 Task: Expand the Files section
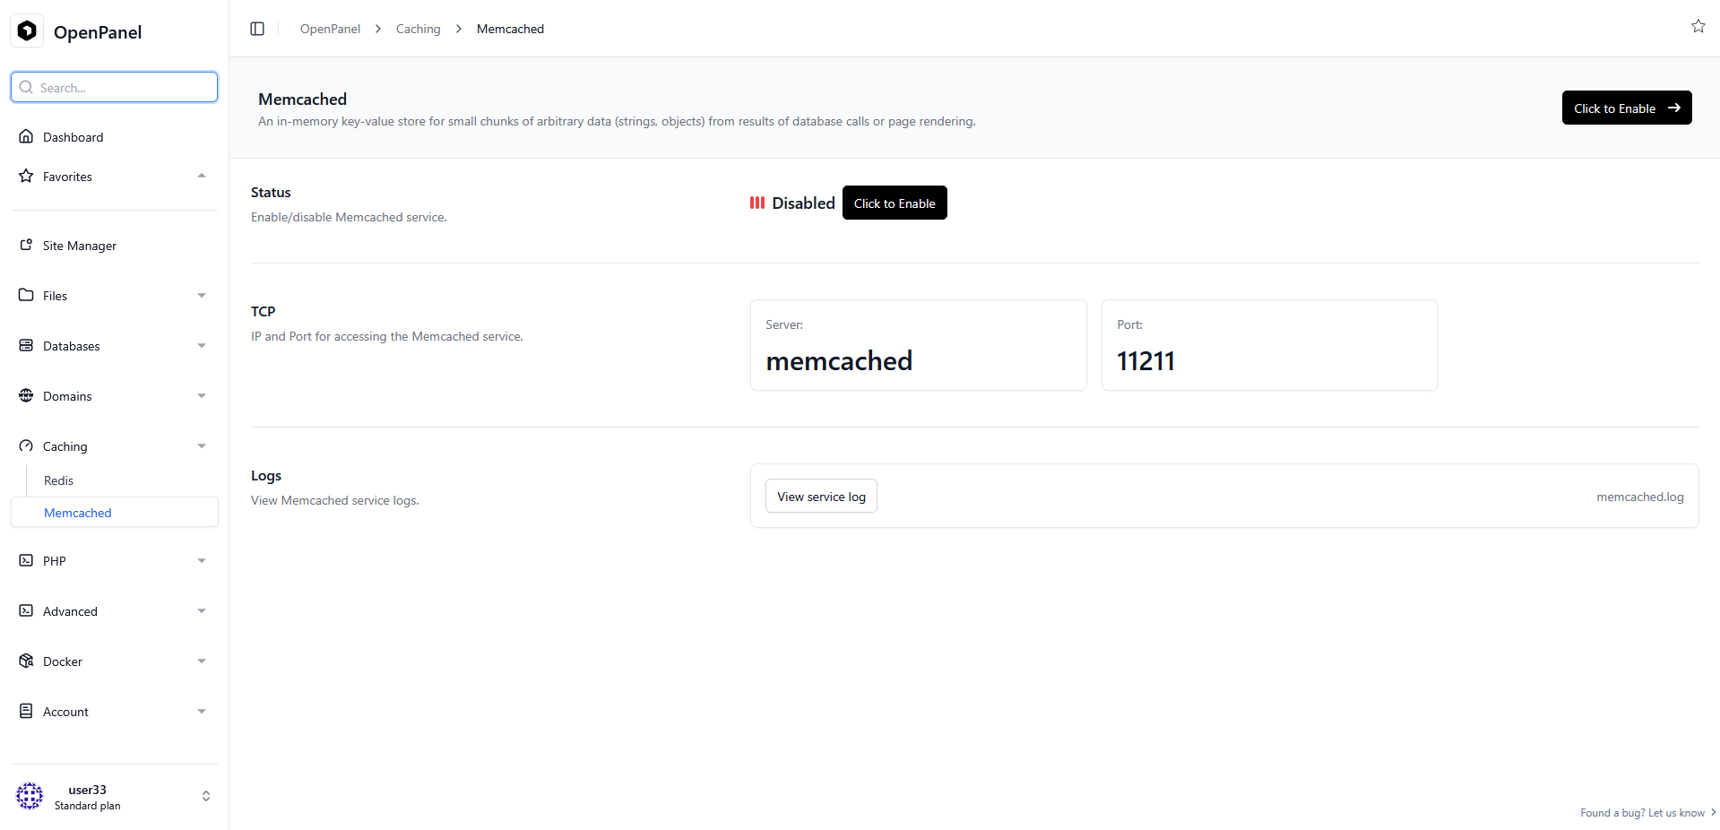coord(202,295)
